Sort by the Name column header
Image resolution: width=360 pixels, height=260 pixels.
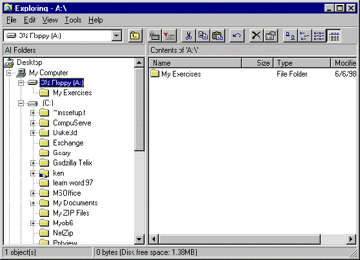pyautogui.click(x=195, y=63)
